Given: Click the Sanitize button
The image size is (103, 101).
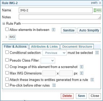Looking at the screenshot, I should (x=68, y=30).
